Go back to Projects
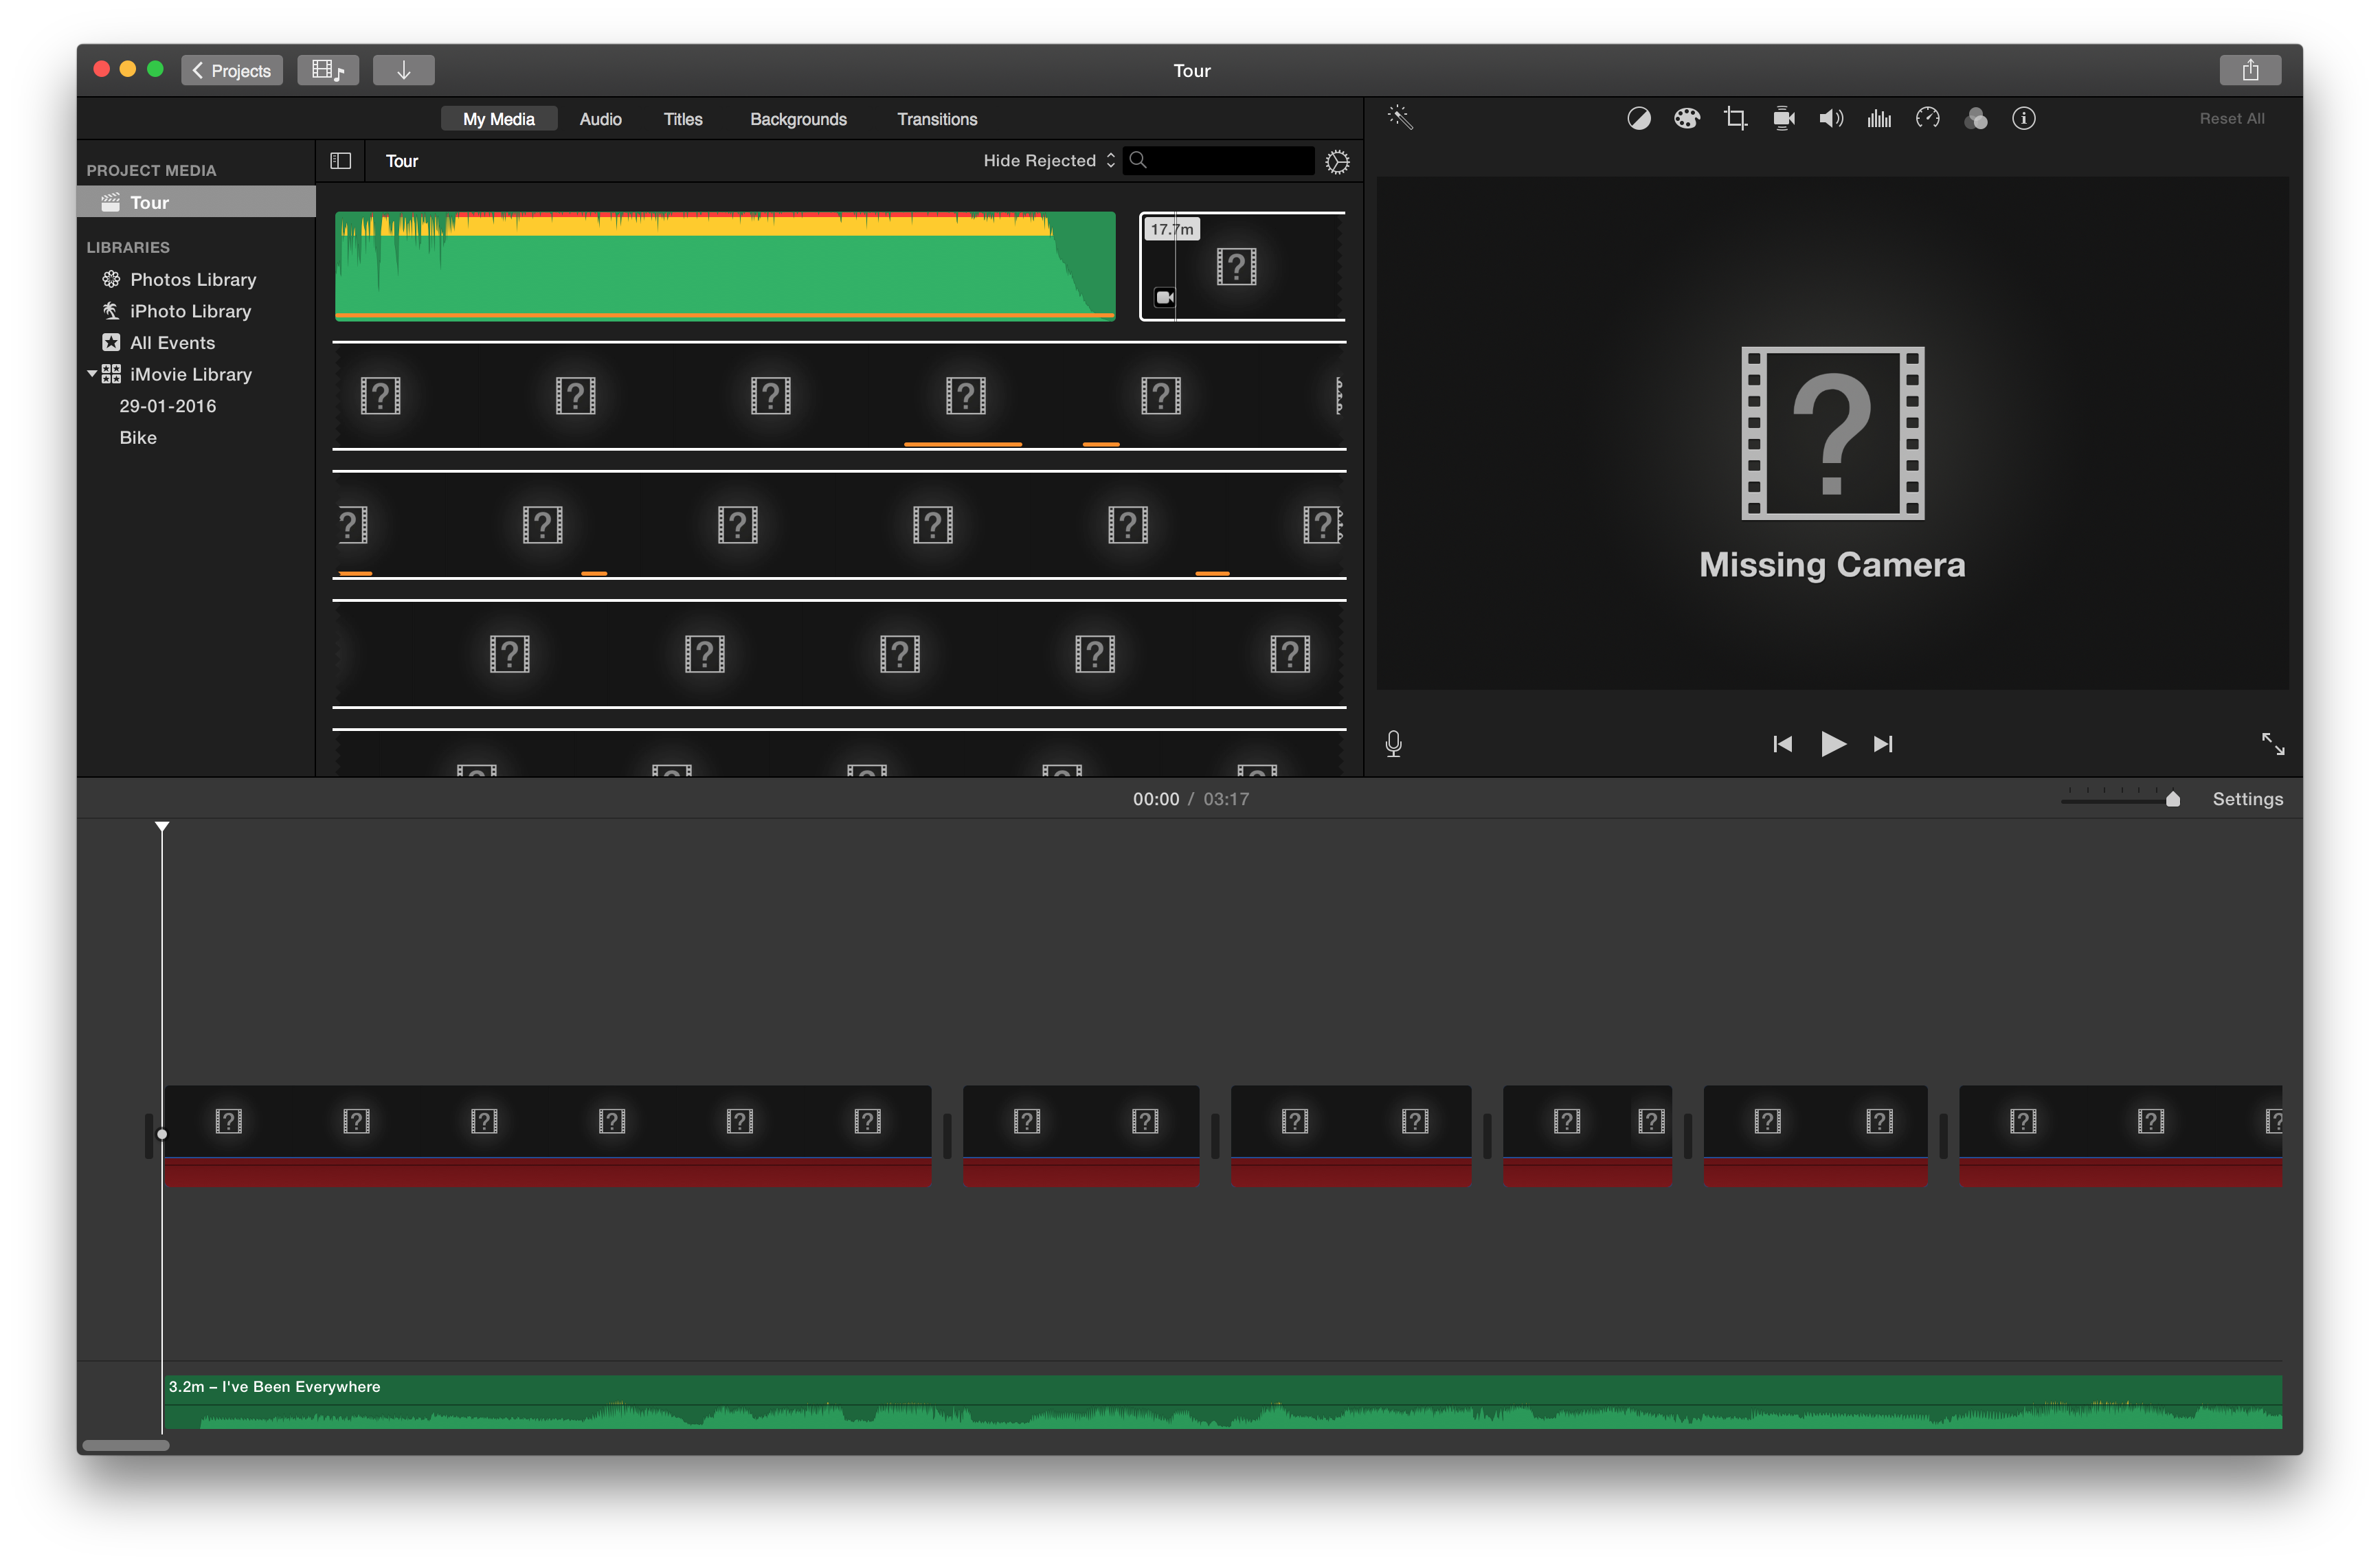Image resolution: width=2380 pixels, height=1565 pixels. [231, 70]
